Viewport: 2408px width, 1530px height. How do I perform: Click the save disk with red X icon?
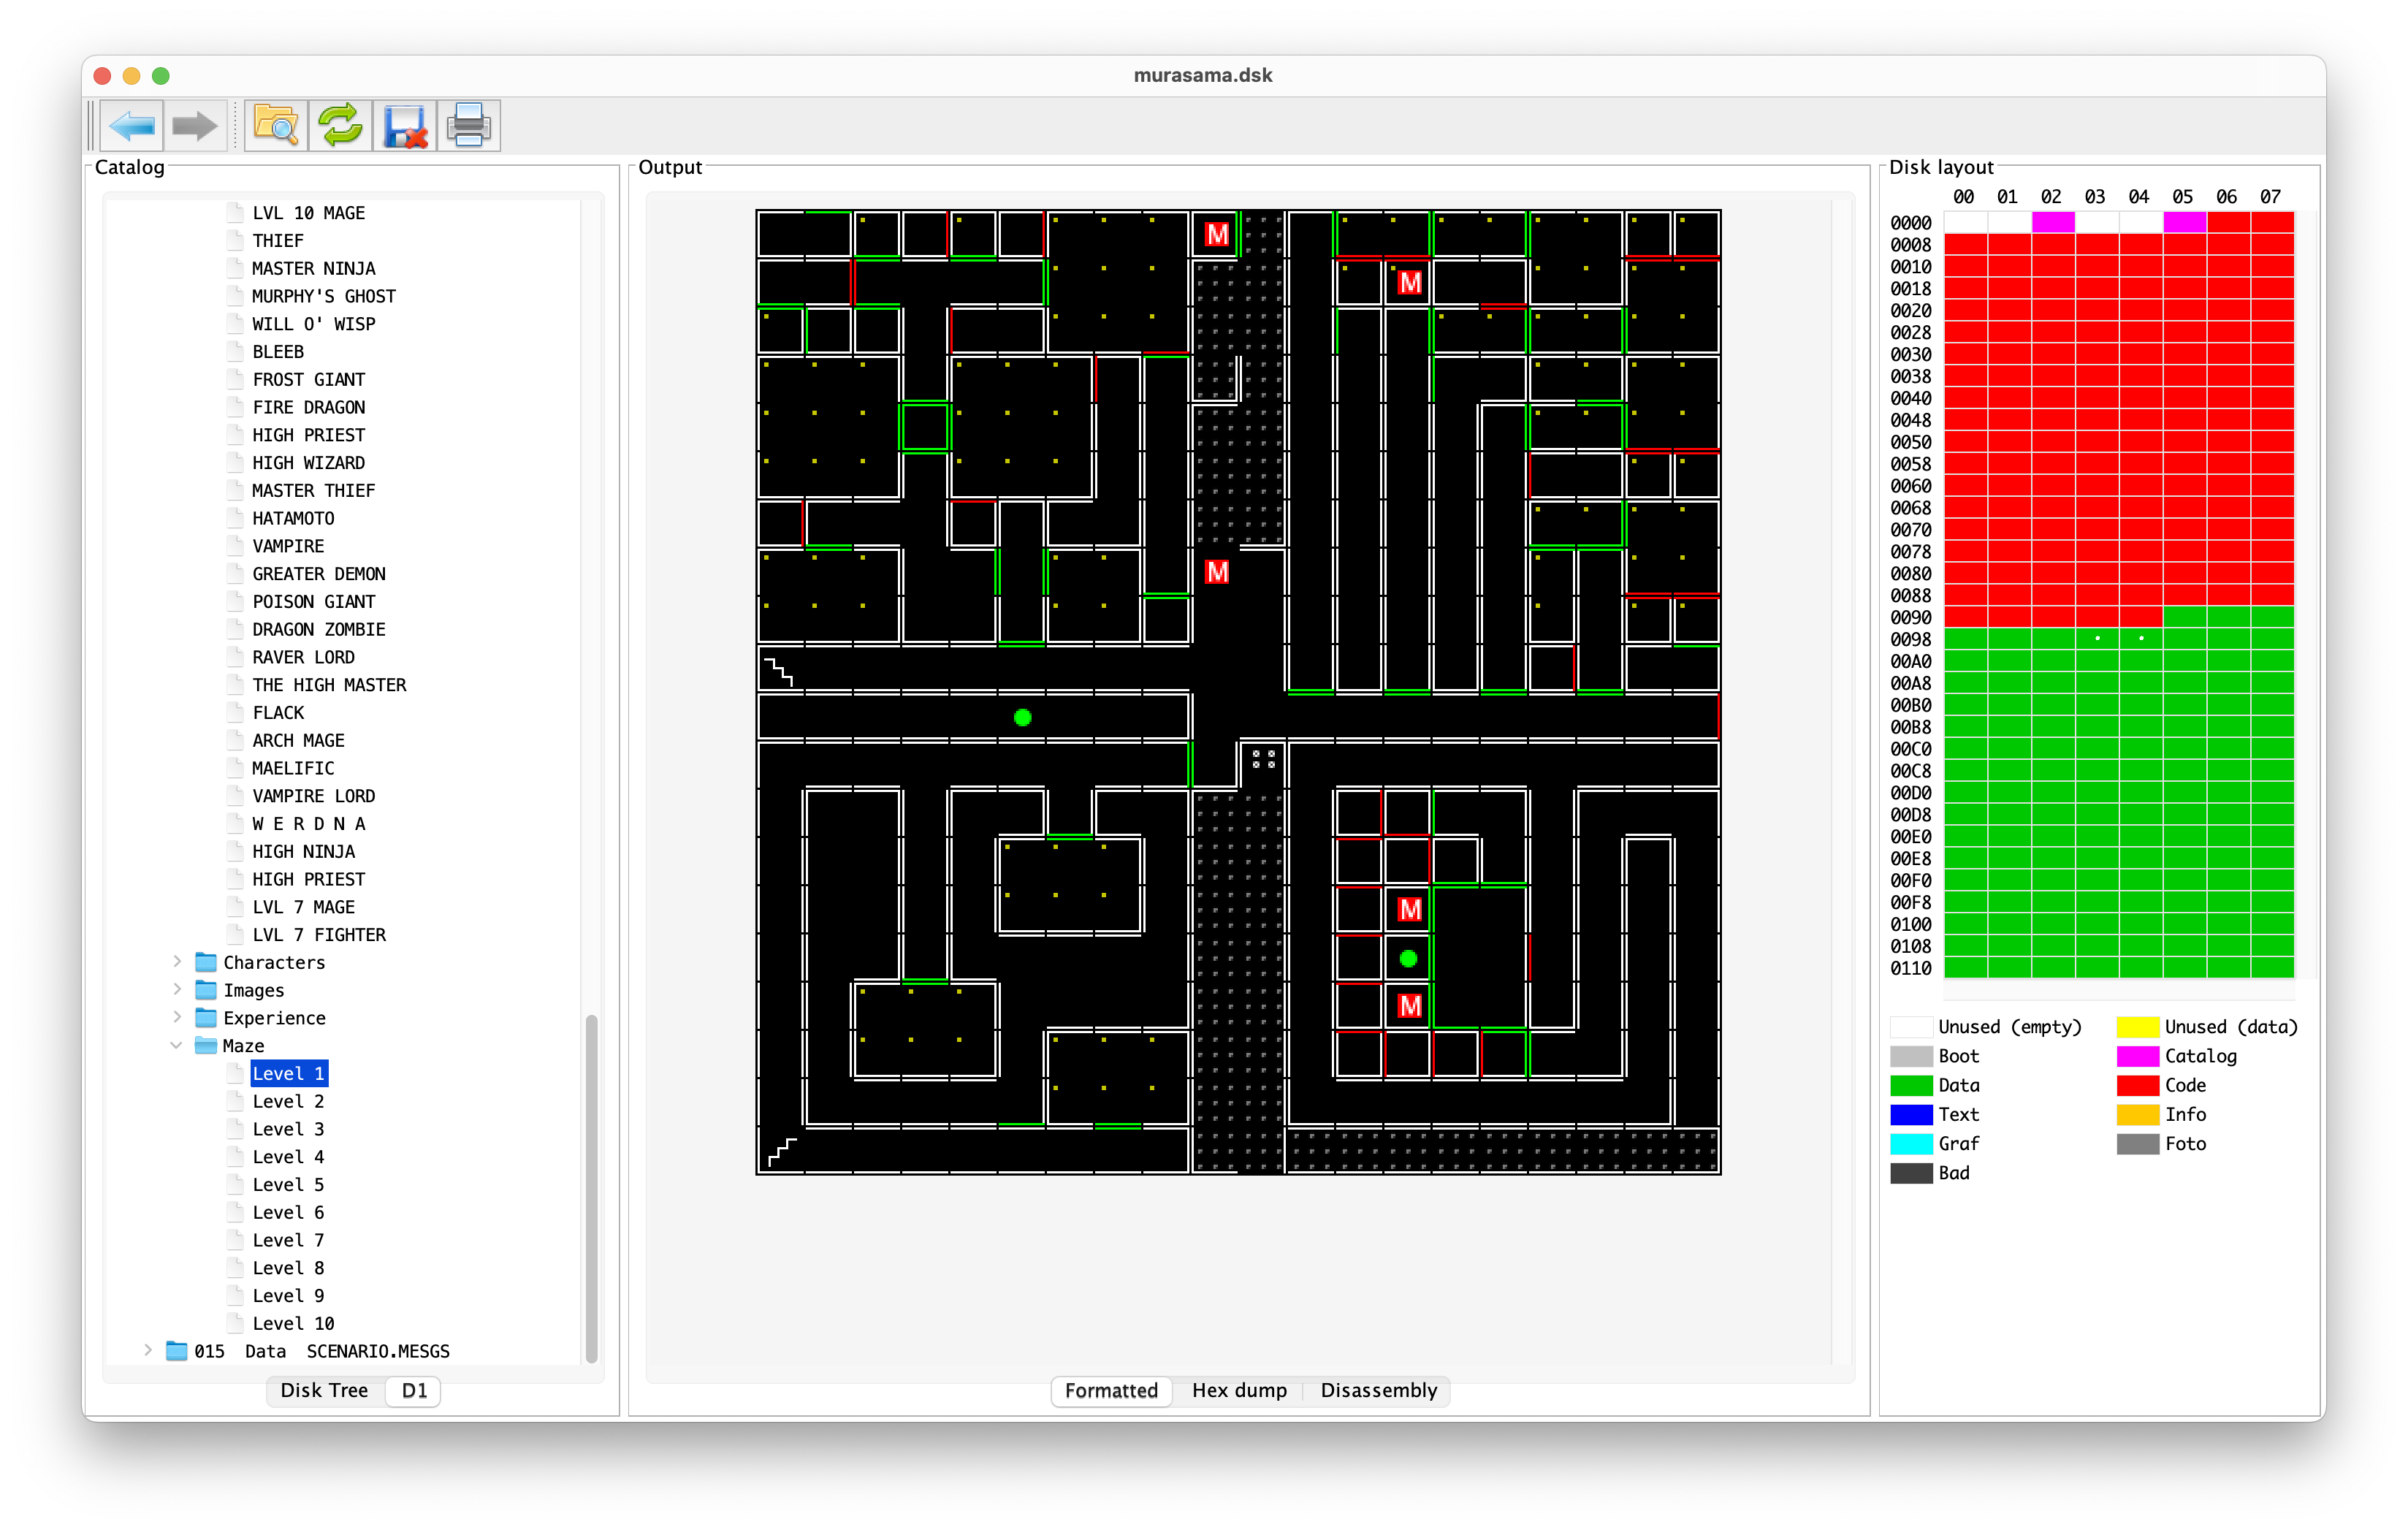coord(405,126)
